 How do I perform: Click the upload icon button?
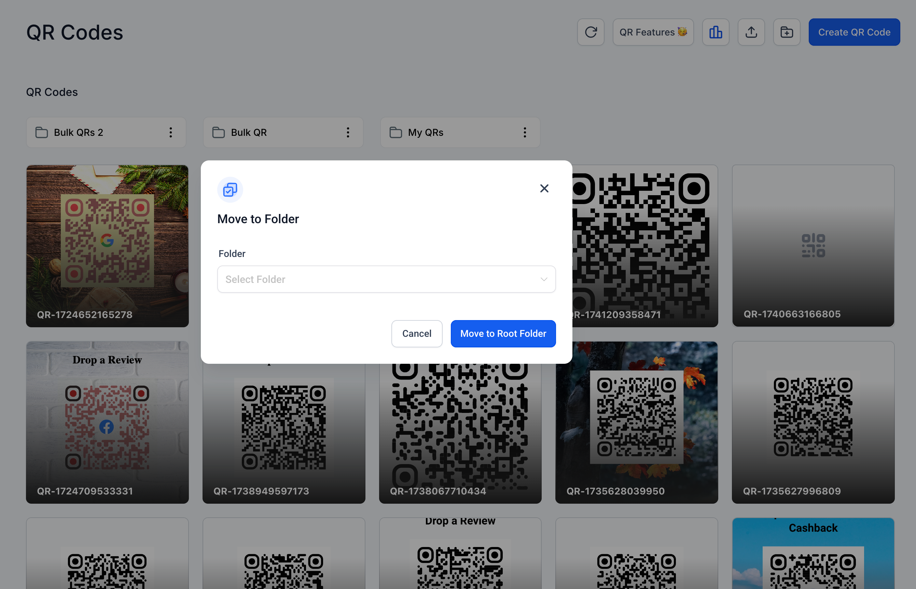point(751,32)
